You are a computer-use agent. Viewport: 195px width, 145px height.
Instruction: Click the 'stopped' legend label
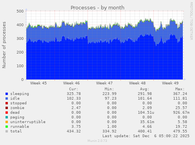pyautogui.click(x=18, y=103)
